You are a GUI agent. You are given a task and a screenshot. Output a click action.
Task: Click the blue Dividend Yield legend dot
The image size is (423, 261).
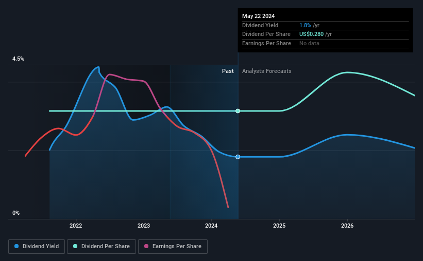16,246
